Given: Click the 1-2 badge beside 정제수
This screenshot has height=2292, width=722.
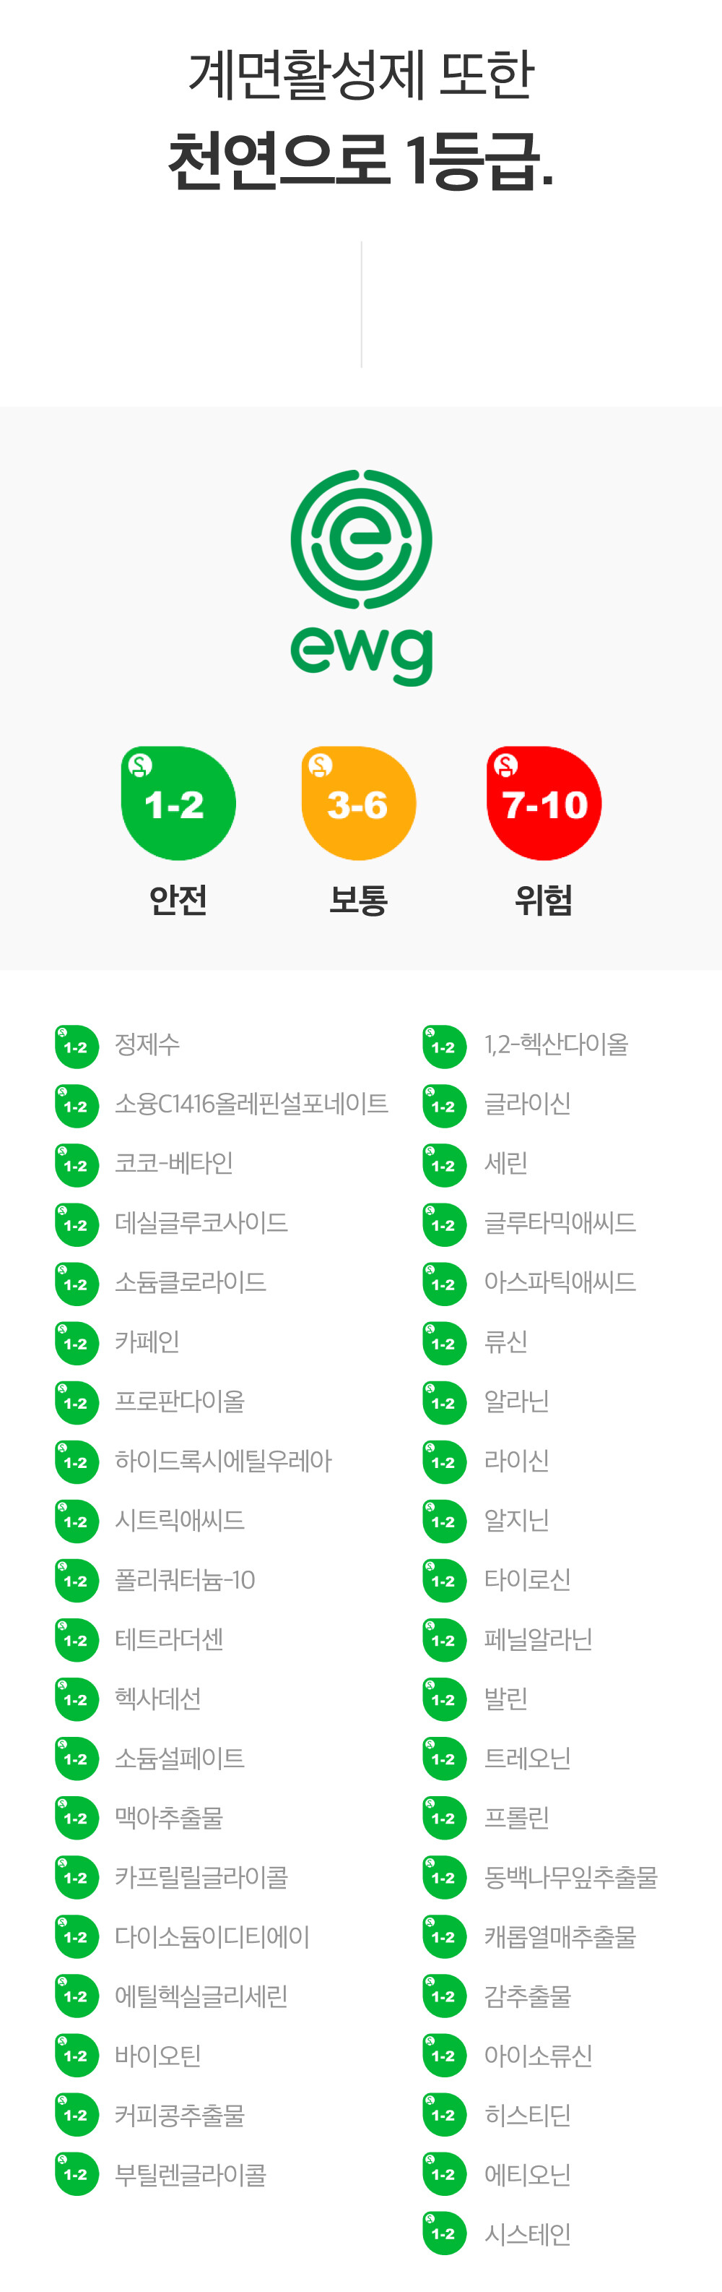Looking at the screenshot, I should tap(77, 1047).
